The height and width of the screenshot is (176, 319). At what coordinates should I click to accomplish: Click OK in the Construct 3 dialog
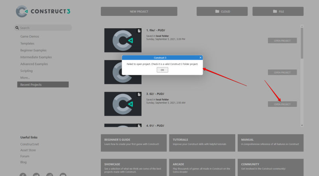point(162,70)
